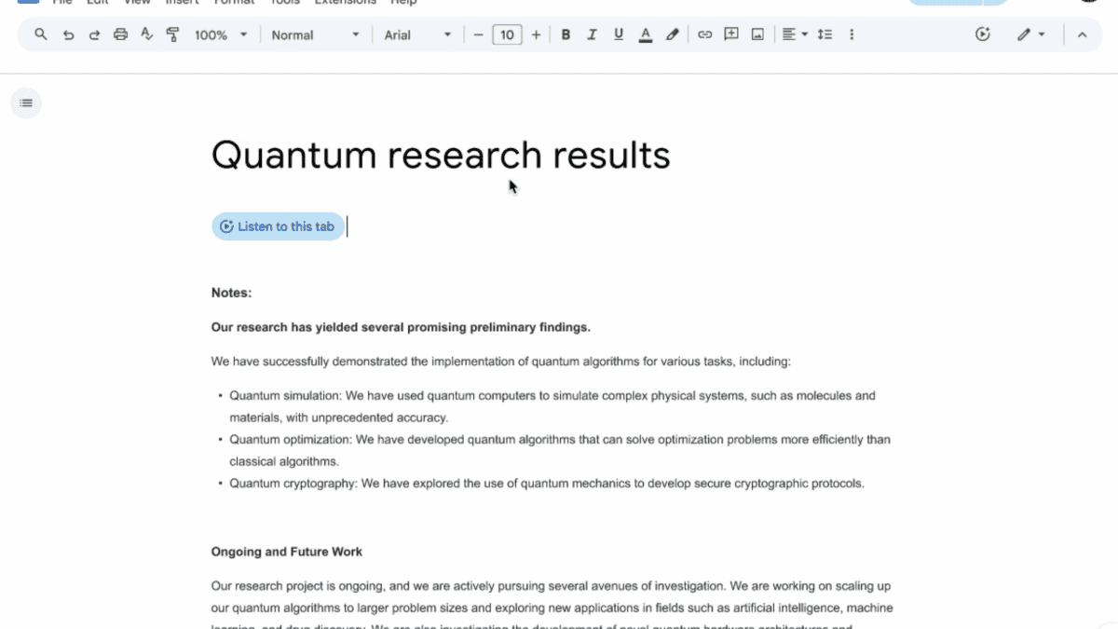Image resolution: width=1118 pixels, height=629 pixels.
Task: Click the redo arrow icon
Action: coord(94,34)
